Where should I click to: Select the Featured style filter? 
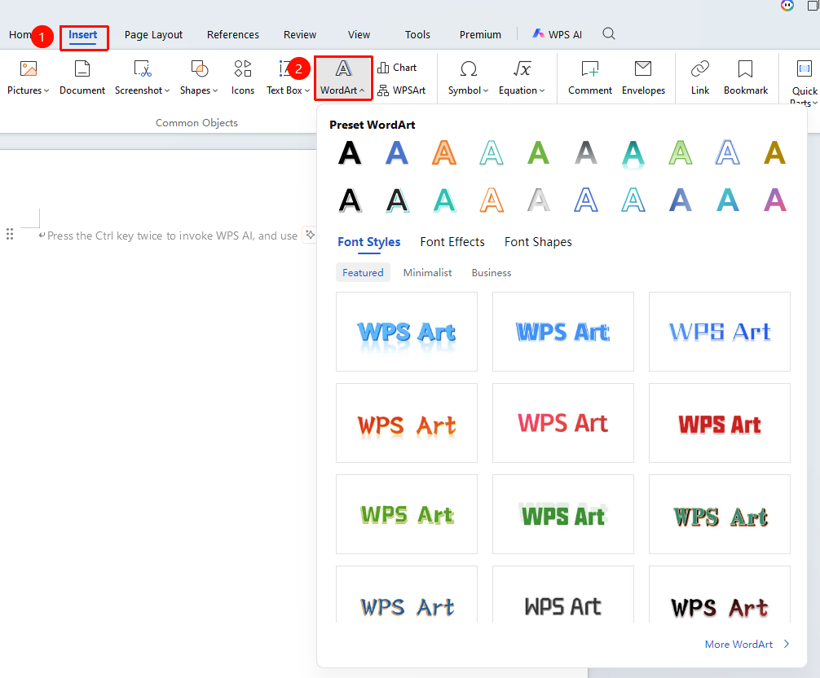(363, 272)
